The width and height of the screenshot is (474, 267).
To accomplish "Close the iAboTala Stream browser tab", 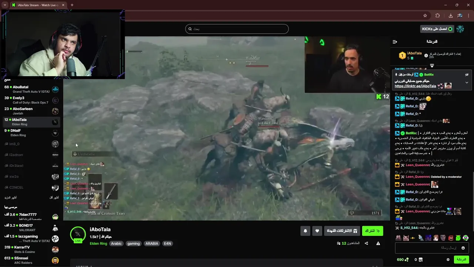I will 63,5.
